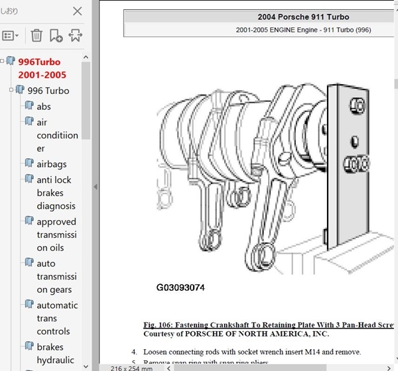398x371 pixels.
Task: Click the G03093074 figure label
Action: coord(180,288)
